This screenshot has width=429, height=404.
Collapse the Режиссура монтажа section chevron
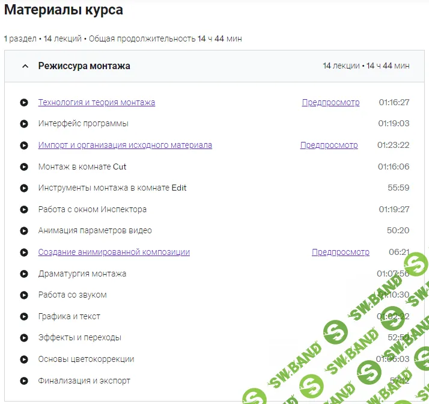(25, 66)
